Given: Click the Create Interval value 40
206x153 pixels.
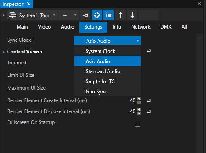Looking at the screenshot, I should [x=132, y=100].
